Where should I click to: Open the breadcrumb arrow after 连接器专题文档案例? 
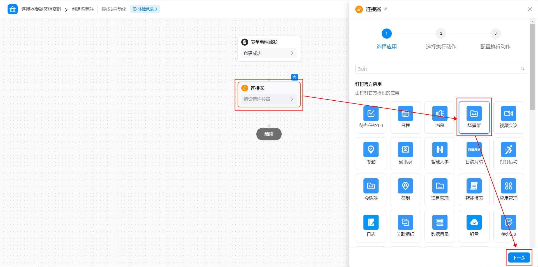pyautogui.click(x=66, y=10)
